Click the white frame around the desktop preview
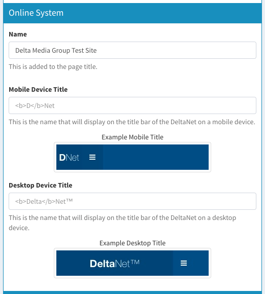Image resolution: width=265 pixels, height=294 pixels. click(132, 249)
